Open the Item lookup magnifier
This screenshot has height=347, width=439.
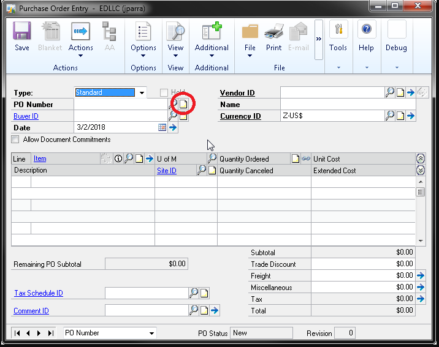tap(129, 159)
